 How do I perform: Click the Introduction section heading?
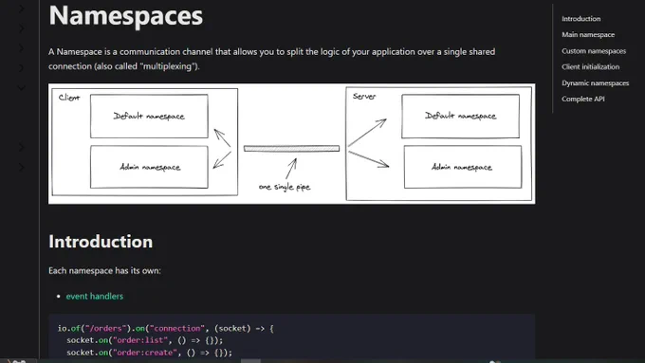tap(101, 242)
